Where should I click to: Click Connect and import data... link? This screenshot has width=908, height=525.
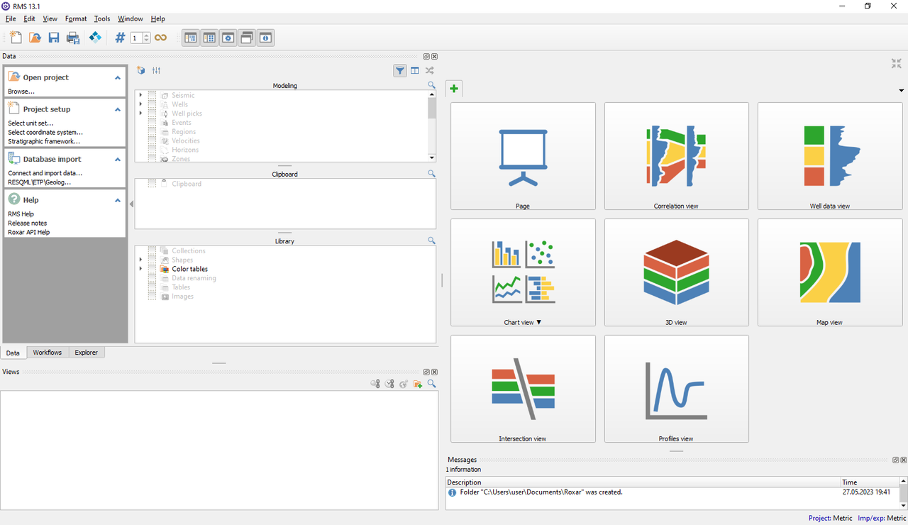(x=45, y=173)
